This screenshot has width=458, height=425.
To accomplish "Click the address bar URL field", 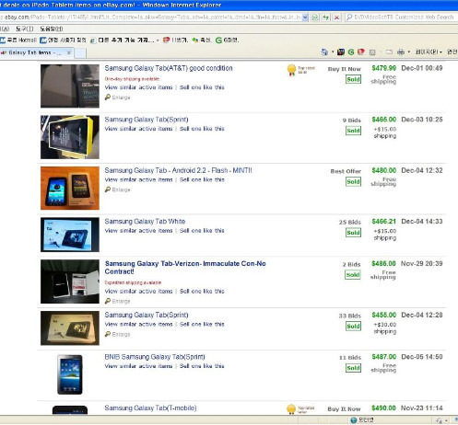I will [151, 17].
